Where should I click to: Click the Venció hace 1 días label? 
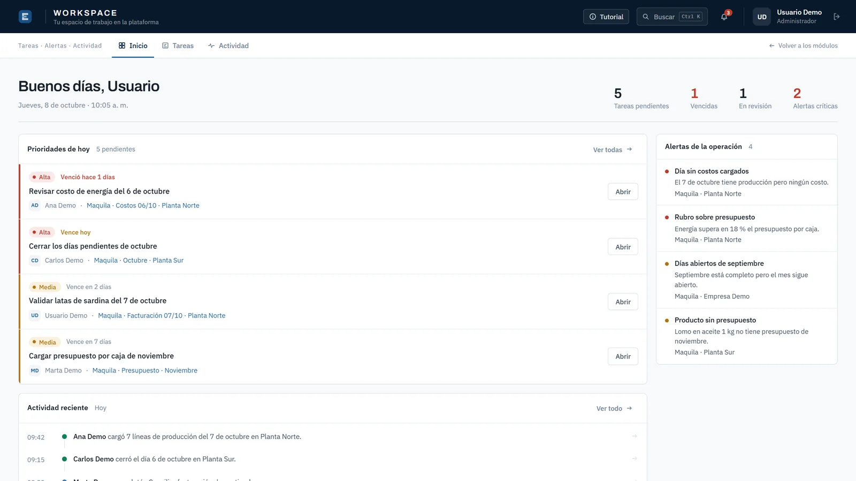click(88, 177)
